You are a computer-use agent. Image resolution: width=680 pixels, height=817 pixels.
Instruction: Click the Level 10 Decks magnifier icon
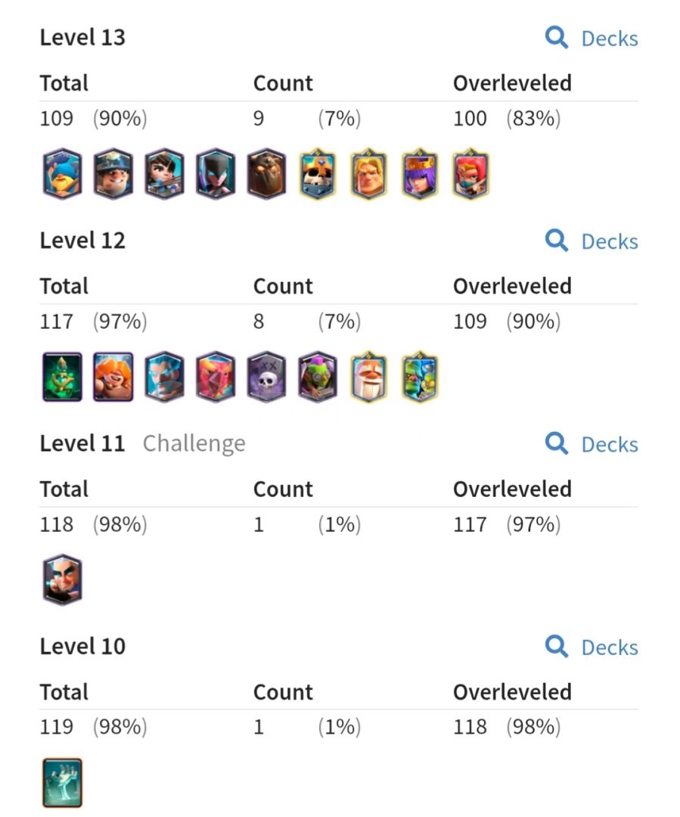(557, 647)
